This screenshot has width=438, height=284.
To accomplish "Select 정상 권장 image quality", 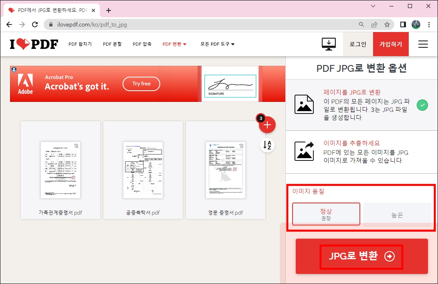I will tap(326, 214).
